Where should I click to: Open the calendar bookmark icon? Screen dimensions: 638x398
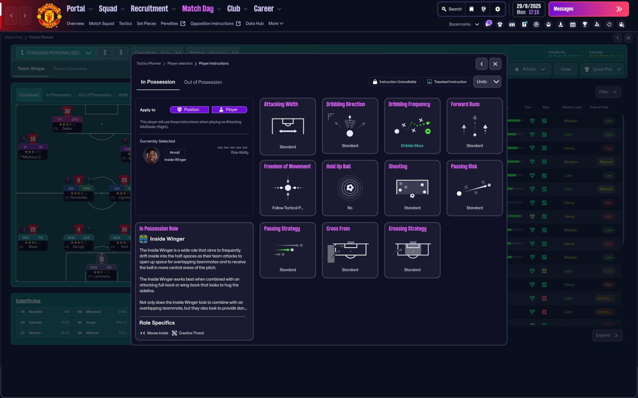click(x=573, y=24)
